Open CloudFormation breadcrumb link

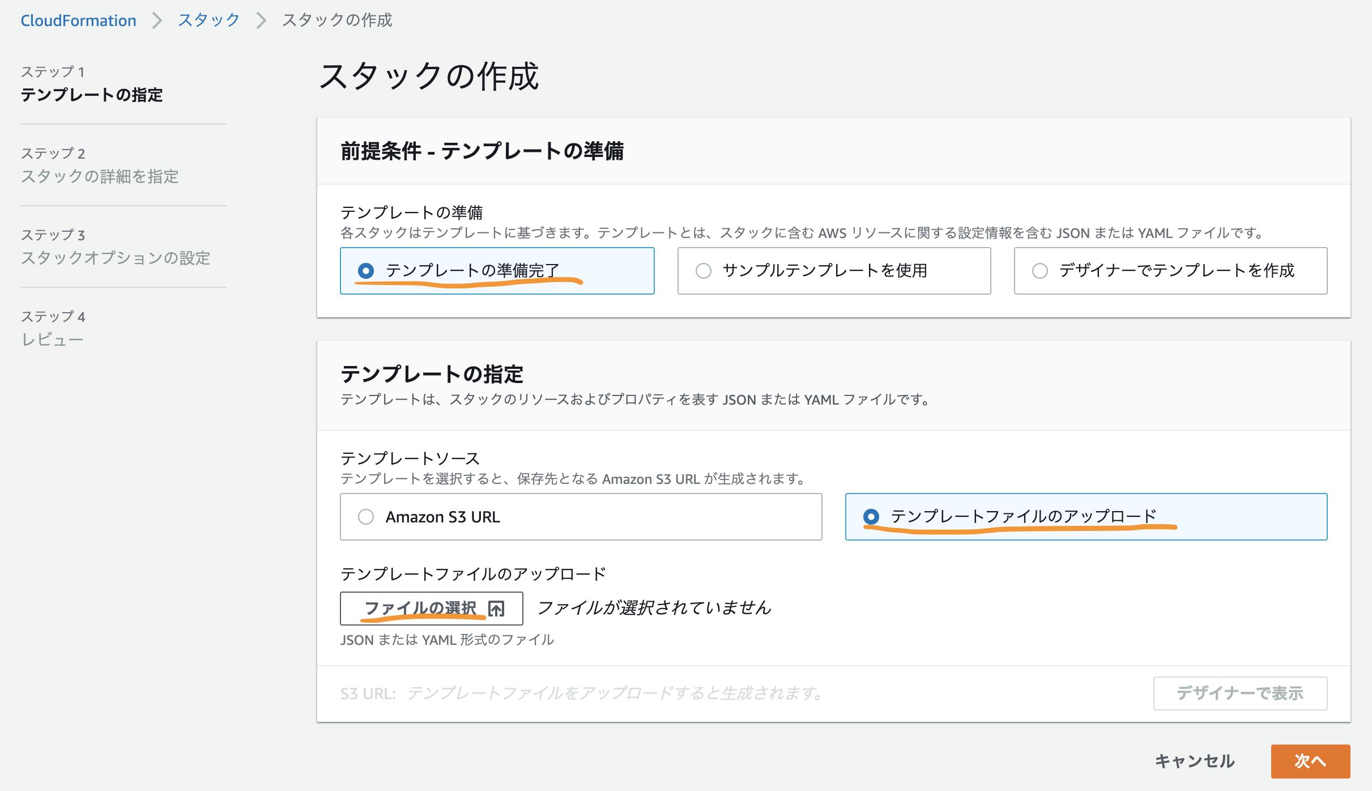coord(78,20)
